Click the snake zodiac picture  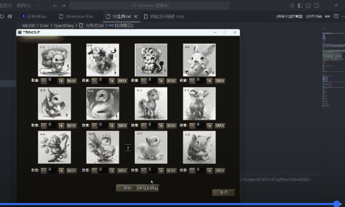(x=103, y=103)
